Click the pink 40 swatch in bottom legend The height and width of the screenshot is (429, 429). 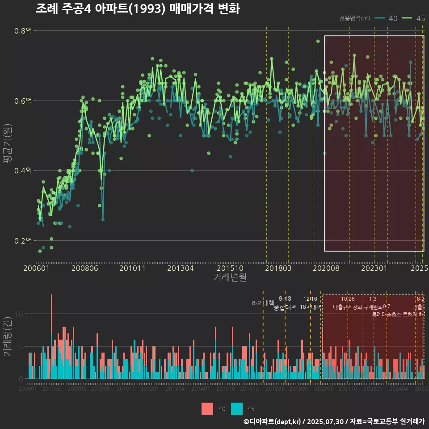(207, 409)
